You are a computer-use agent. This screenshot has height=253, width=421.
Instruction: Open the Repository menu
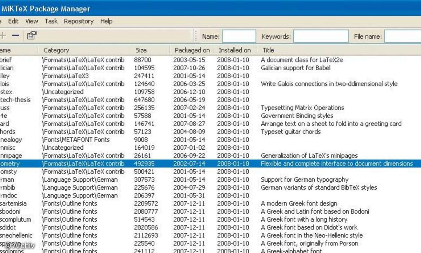[x=79, y=21]
